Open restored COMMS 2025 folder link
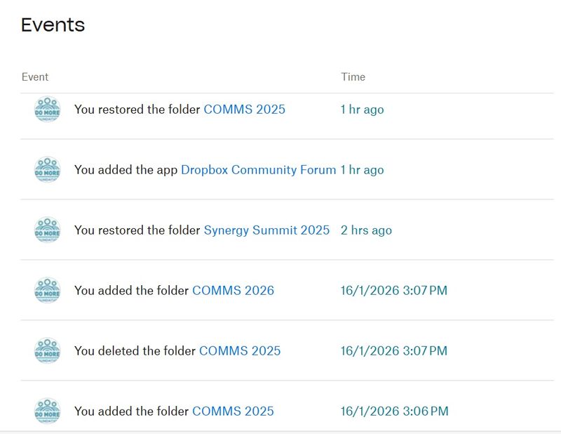The image size is (561, 434). (x=244, y=110)
